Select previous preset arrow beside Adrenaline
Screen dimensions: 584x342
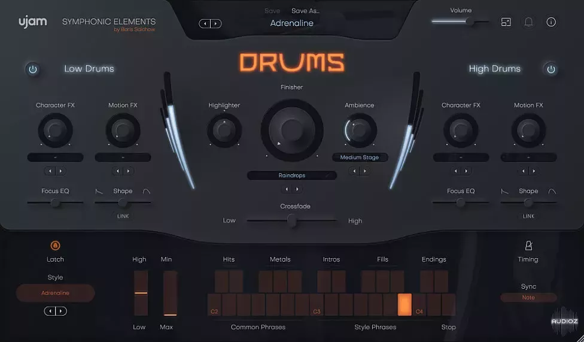click(x=205, y=24)
